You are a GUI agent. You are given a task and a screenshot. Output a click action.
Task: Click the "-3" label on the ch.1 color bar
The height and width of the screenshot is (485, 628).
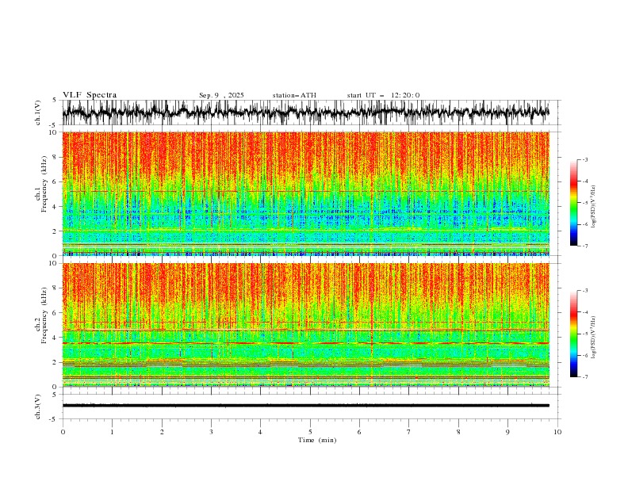[585, 159]
